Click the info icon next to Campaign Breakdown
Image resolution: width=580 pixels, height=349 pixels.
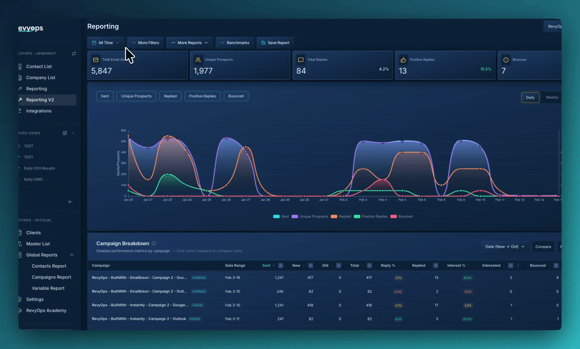pos(154,243)
